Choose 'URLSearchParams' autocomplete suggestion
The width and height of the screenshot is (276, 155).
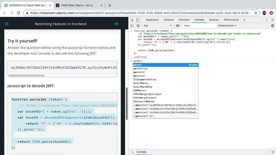(x=166, y=102)
